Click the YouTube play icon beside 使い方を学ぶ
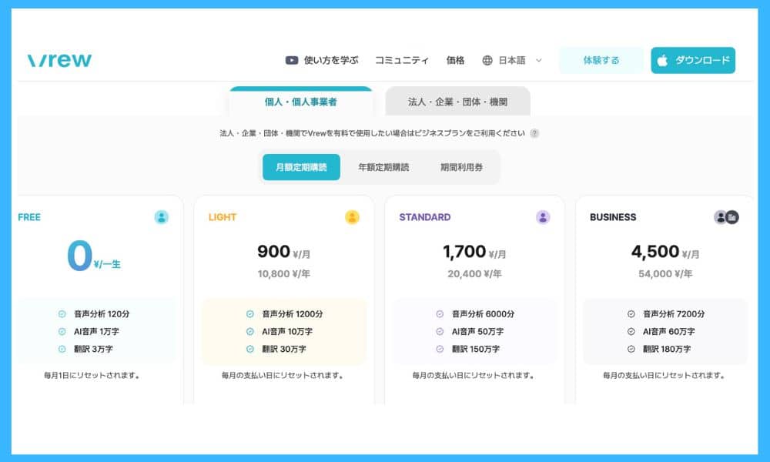770x462 pixels. [x=292, y=60]
